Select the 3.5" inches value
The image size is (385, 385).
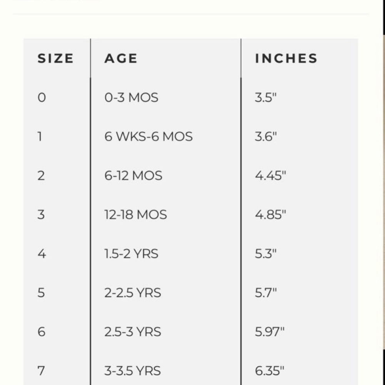266,98
